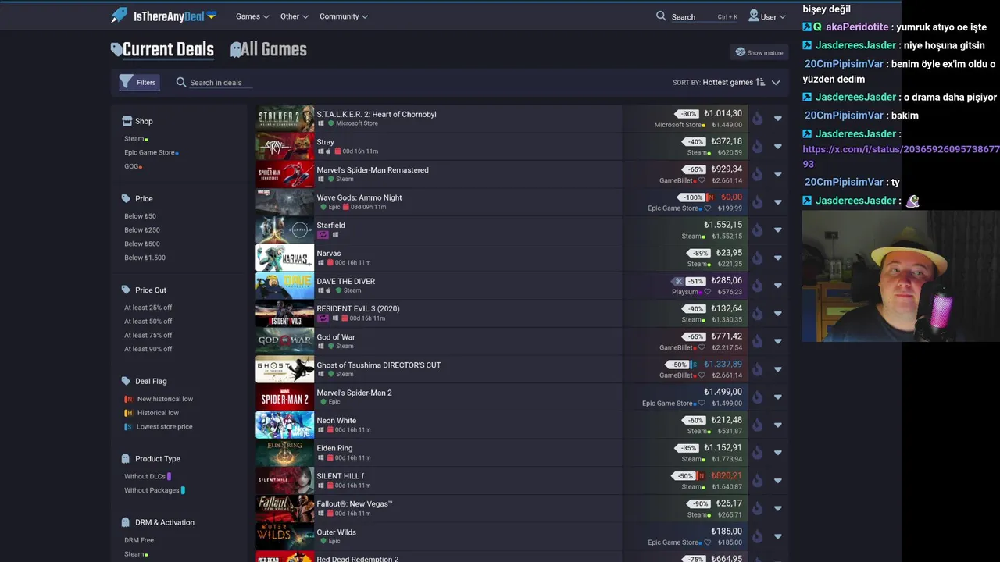Open the User dropdown menu

click(767, 16)
